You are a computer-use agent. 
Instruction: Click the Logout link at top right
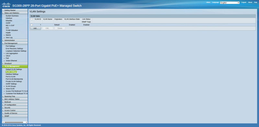[x=244, y=3]
